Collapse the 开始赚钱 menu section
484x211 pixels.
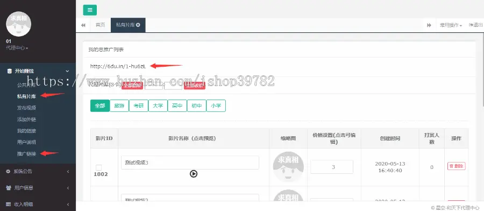[38, 71]
